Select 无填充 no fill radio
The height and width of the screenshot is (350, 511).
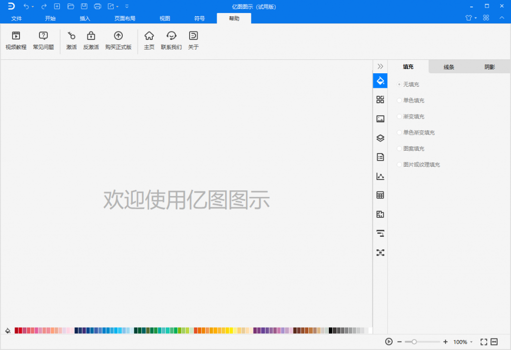[x=399, y=84]
